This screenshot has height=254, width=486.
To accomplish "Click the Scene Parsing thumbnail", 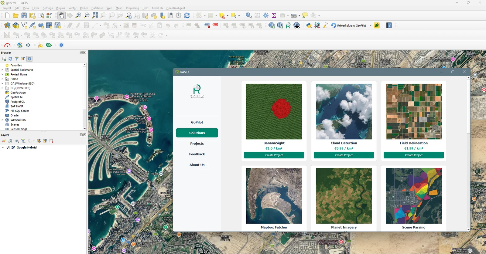I will pyautogui.click(x=414, y=196).
